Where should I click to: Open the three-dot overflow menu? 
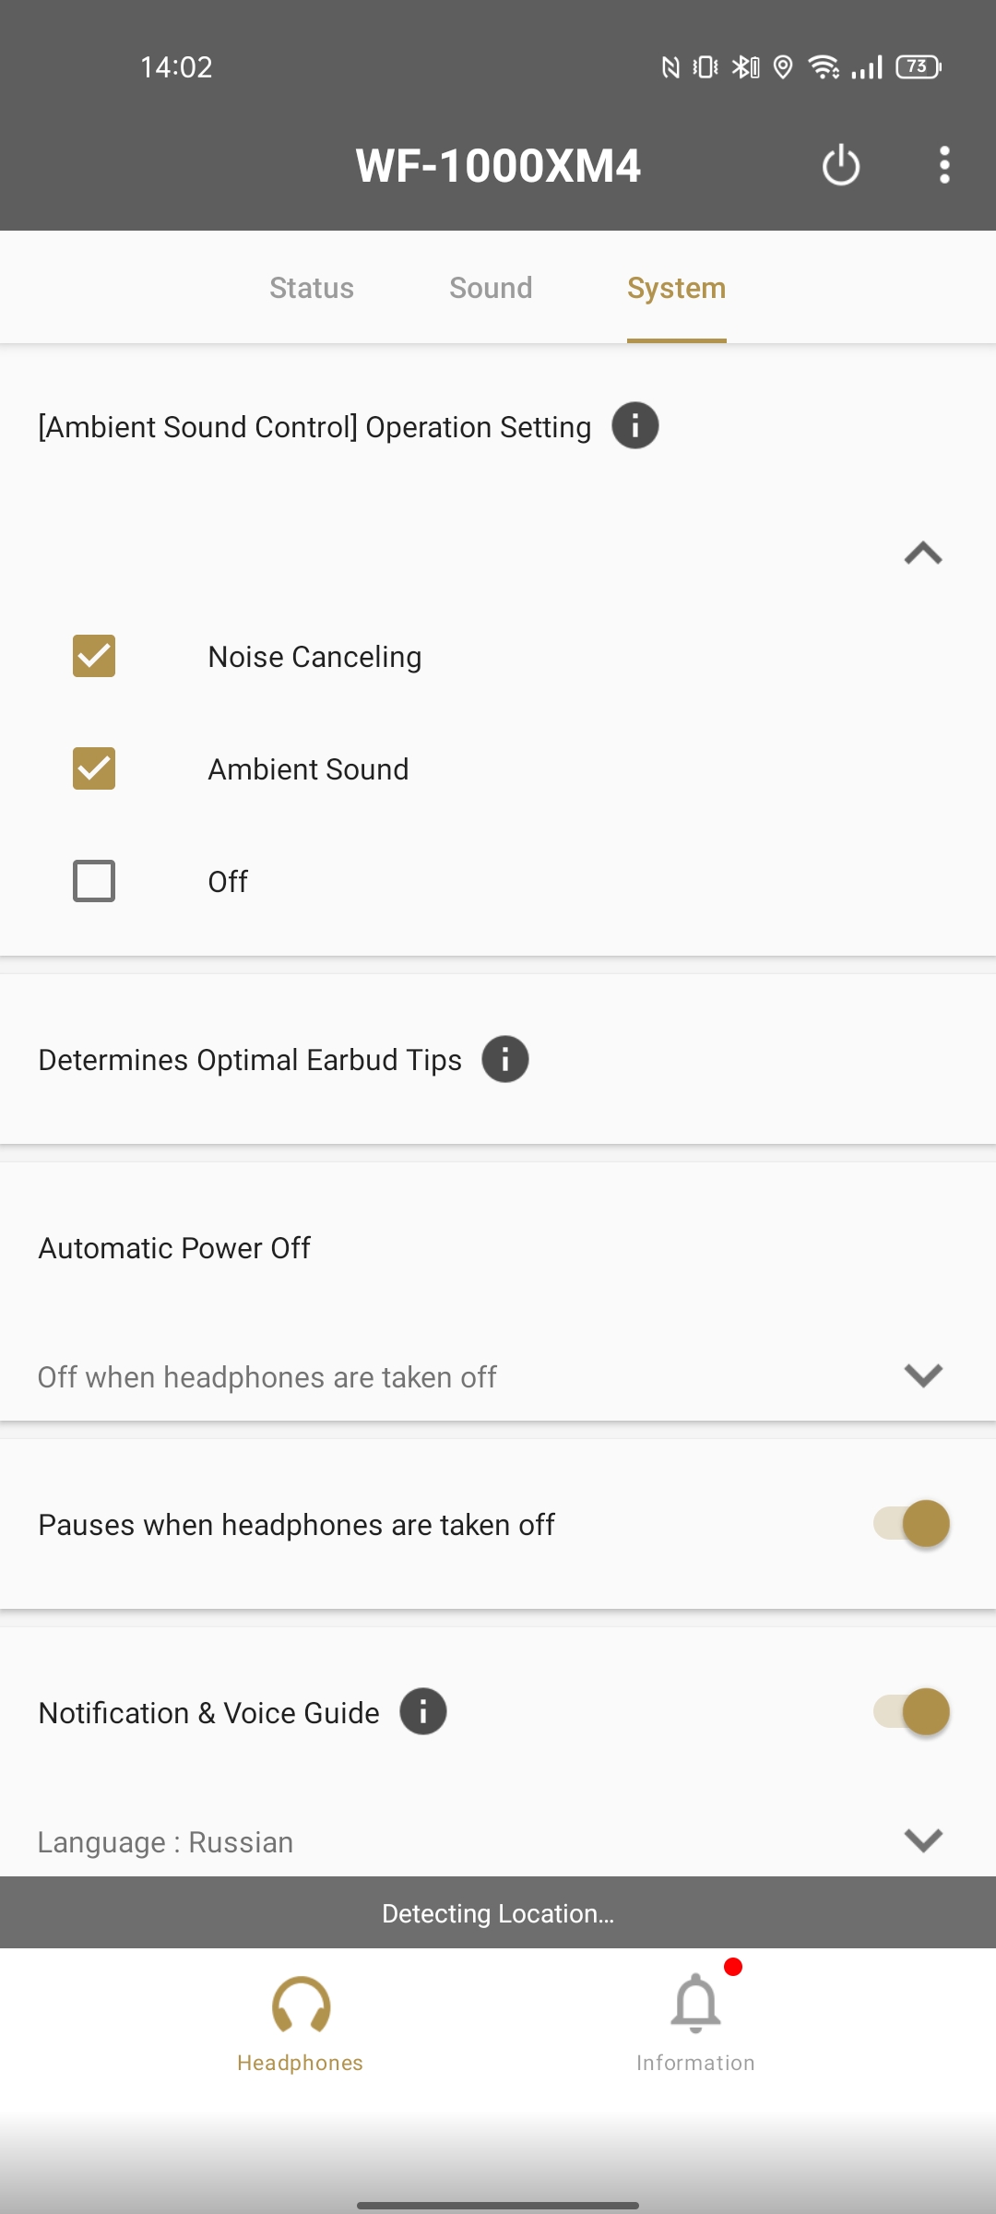(943, 166)
